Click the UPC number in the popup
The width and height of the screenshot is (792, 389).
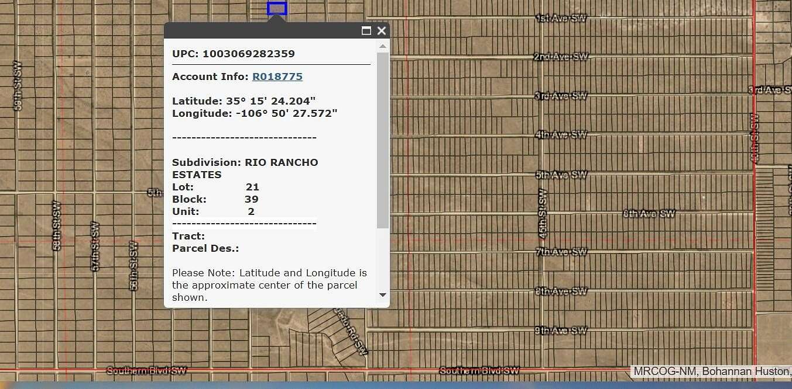click(248, 53)
